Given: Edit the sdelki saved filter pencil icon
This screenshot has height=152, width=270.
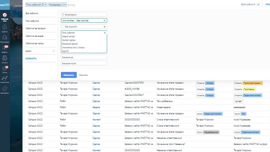Looking at the screenshot, I should 54,51.
